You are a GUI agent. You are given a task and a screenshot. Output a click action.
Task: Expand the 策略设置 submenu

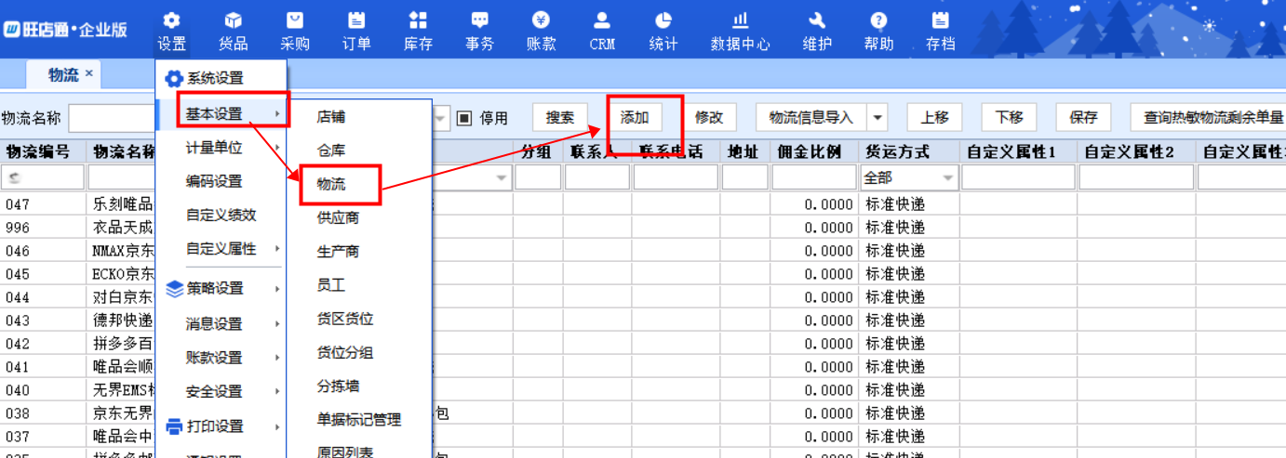click(x=221, y=289)
